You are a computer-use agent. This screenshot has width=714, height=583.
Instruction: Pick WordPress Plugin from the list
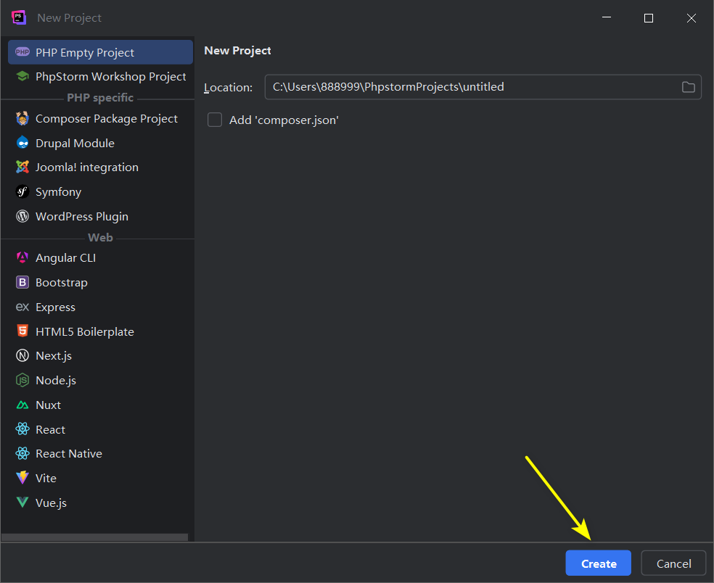[100, 216]
